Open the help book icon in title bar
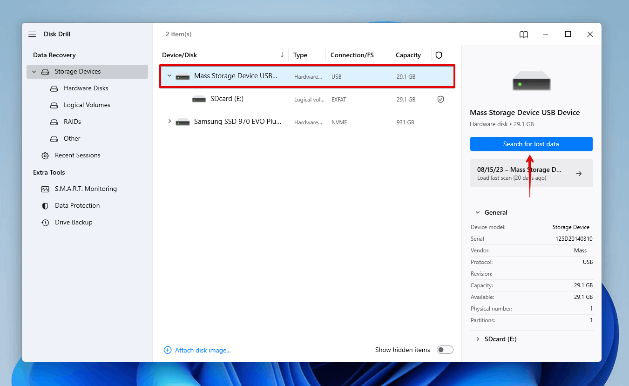629x386 pixels. tap(524, 34)
